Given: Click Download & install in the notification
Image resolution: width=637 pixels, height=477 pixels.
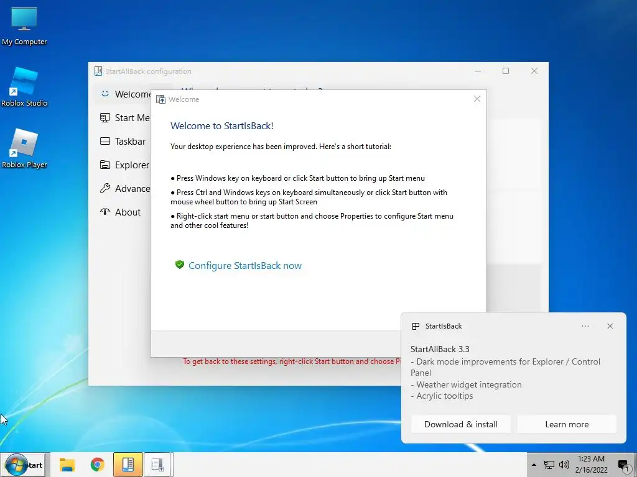Looking at the screenshot, I should (461, 424).
